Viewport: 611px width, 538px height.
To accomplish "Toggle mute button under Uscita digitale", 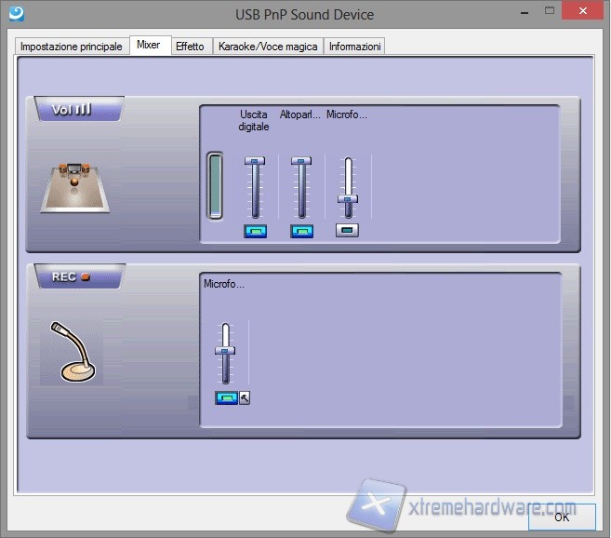I will pyautogui.click(x=255, y=231).
